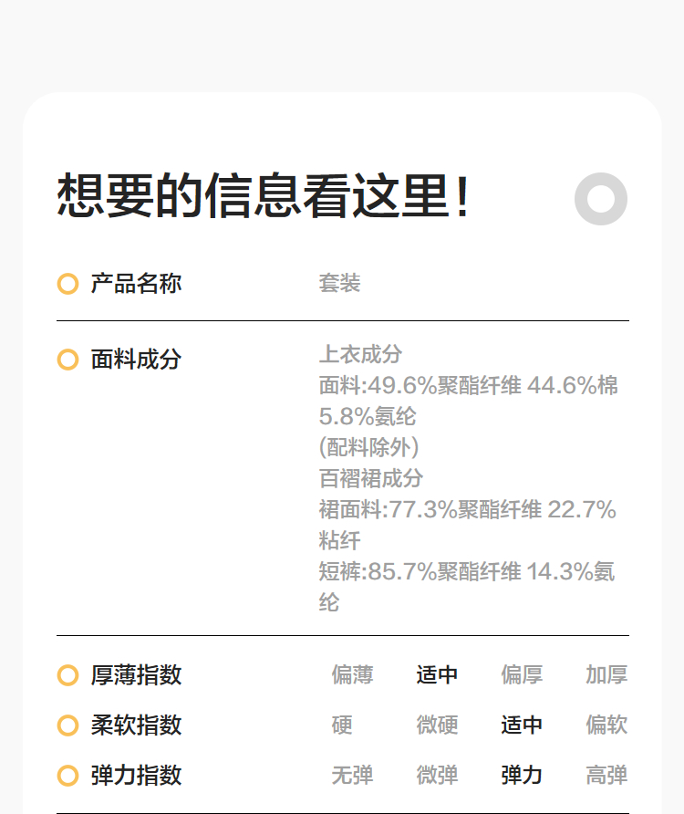Click the 套装 product name value
This screenshot has height=814, width=684.
click(x=339, y=284)
